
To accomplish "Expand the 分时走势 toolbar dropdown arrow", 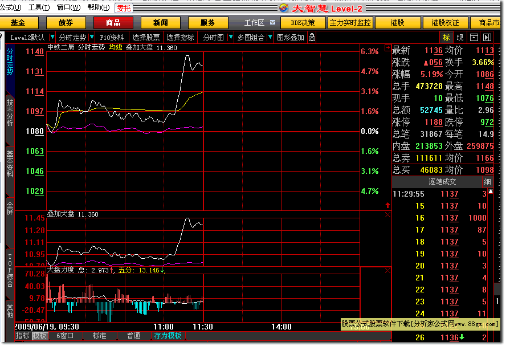I will click(x=92, y=37).
